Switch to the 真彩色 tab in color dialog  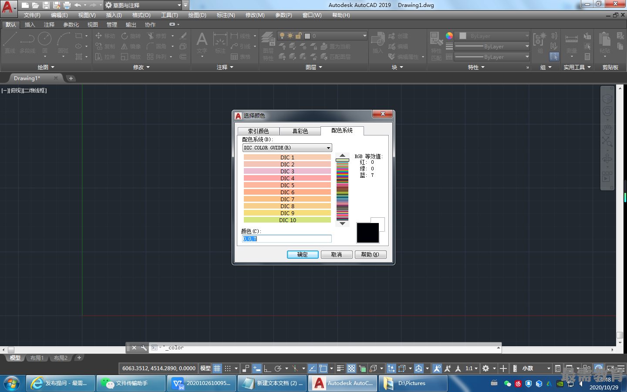click(x=300, y=131)
